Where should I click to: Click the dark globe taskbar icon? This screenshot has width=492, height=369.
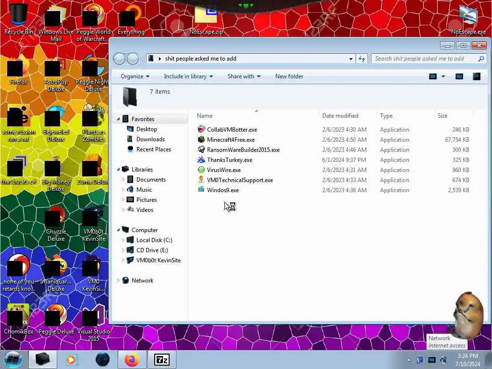102,359
